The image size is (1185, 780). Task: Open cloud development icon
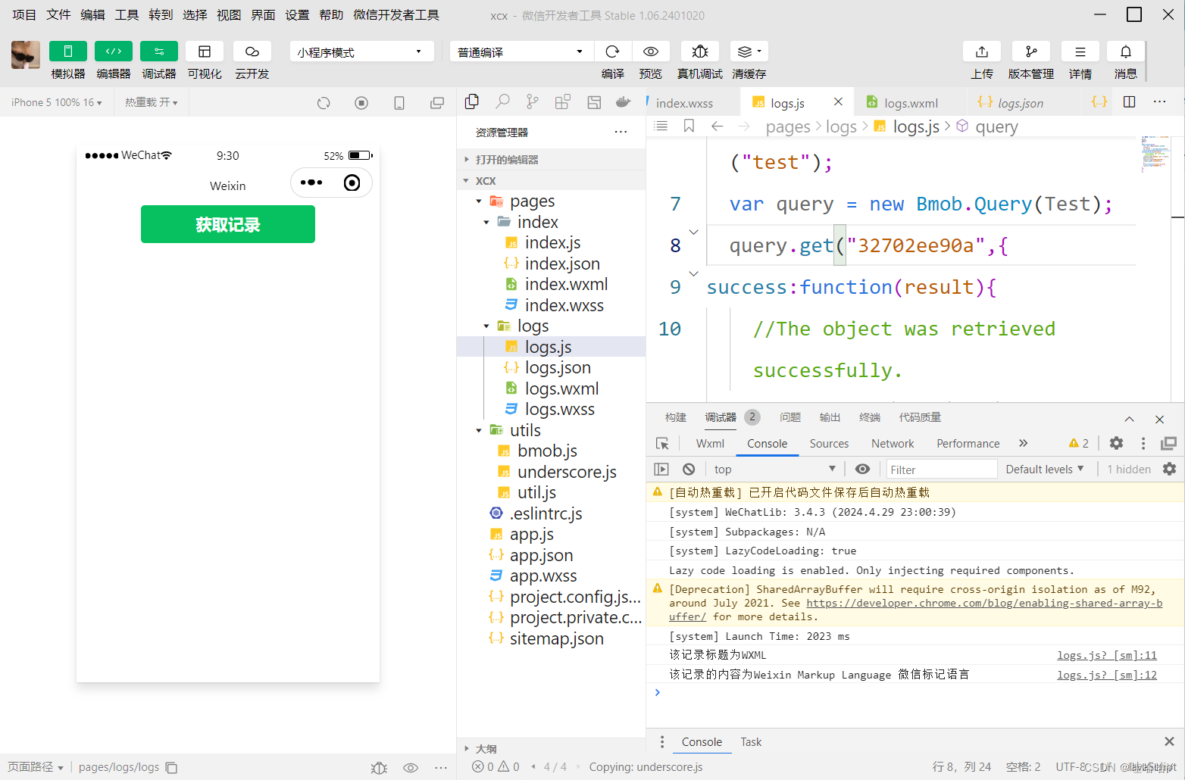click(252, 51)
